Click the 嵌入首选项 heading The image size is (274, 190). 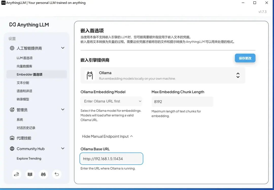[92, 31]
